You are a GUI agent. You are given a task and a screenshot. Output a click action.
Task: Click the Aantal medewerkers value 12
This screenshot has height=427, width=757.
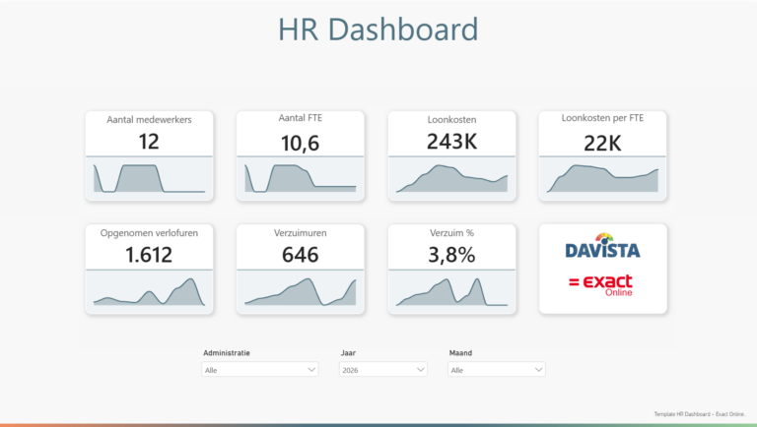click(x=149, y=142)
